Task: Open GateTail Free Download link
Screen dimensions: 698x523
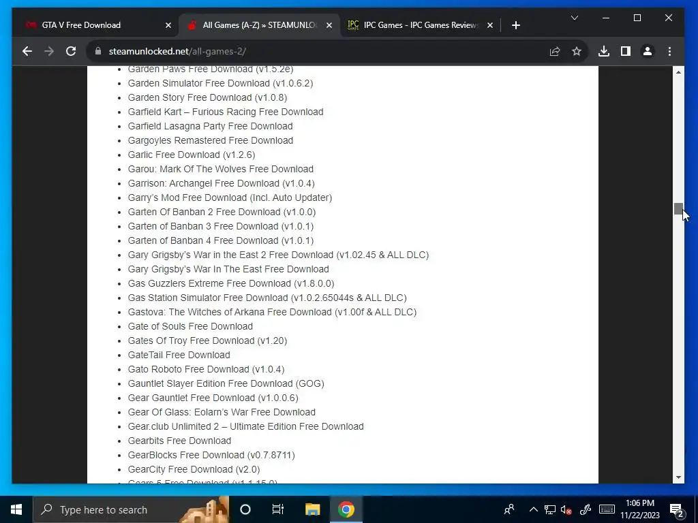Action: pos(179,355)
